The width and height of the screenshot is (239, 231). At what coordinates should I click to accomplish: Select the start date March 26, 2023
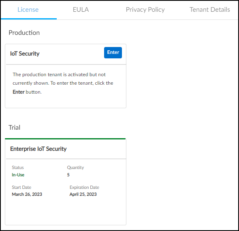[27, 194]
